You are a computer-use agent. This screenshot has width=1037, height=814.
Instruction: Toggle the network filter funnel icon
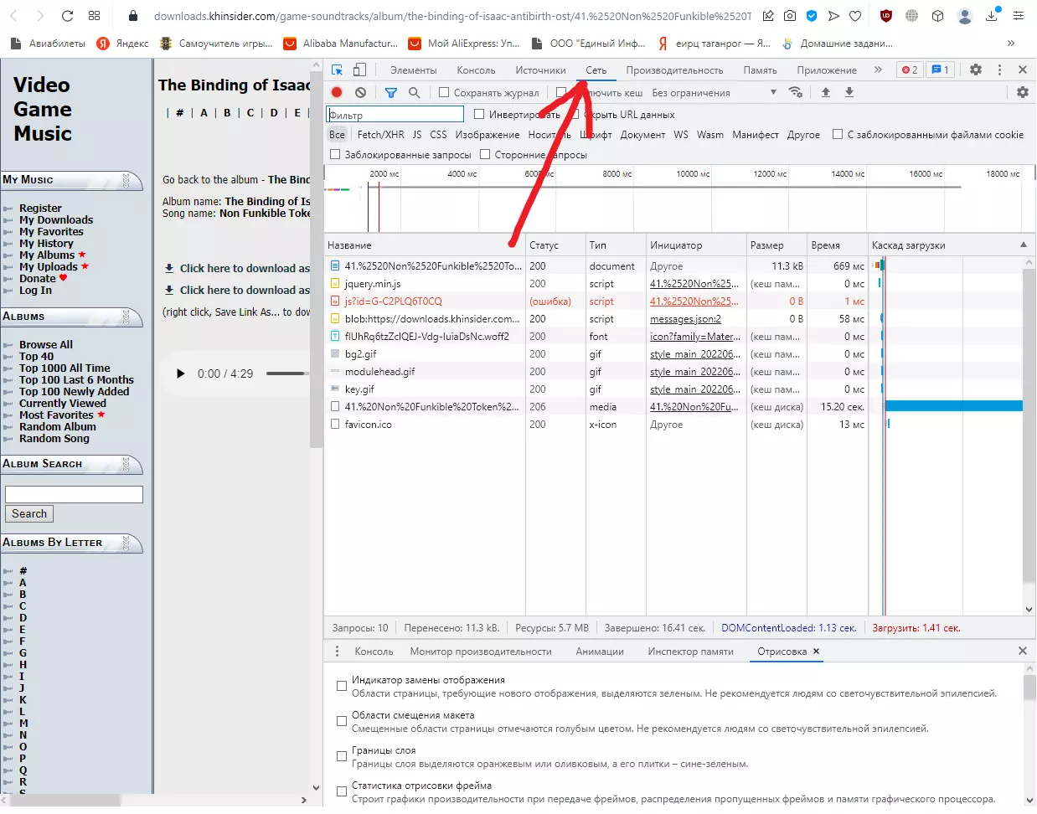point(391,93)
